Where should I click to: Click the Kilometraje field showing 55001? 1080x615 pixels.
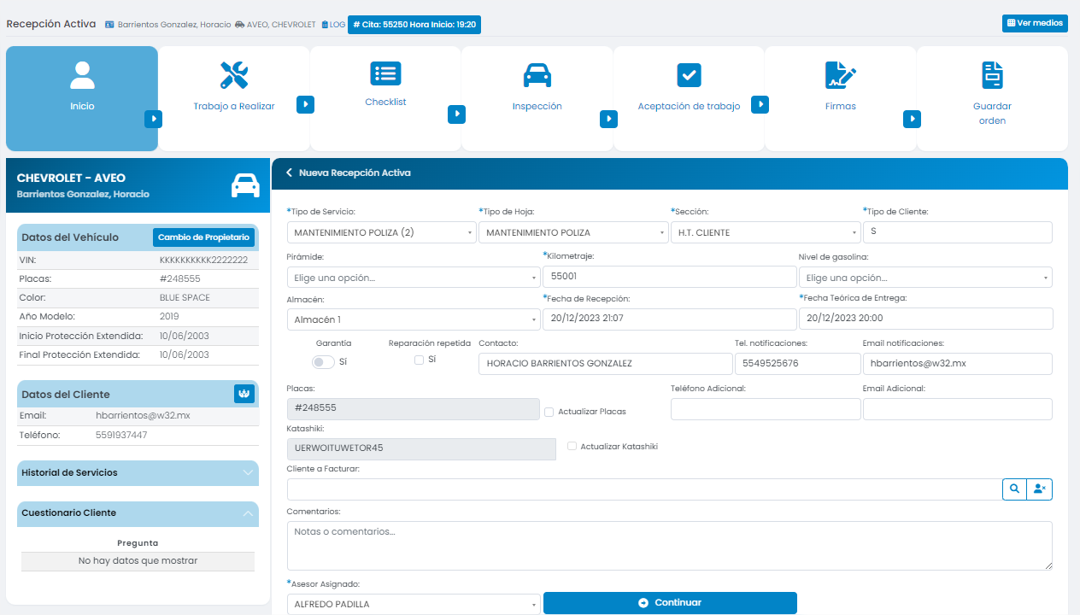(x=669, y=277)
